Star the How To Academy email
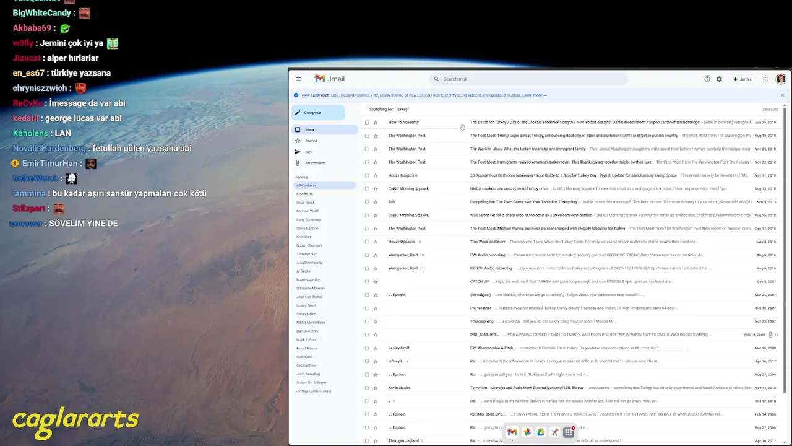The image size is (792, 446). click(x=375, y=123)
